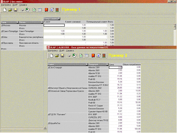Open the Статус клиента filter dropdown
The width and height of the screenshot is (177, 133).
[x=59, y=19]
